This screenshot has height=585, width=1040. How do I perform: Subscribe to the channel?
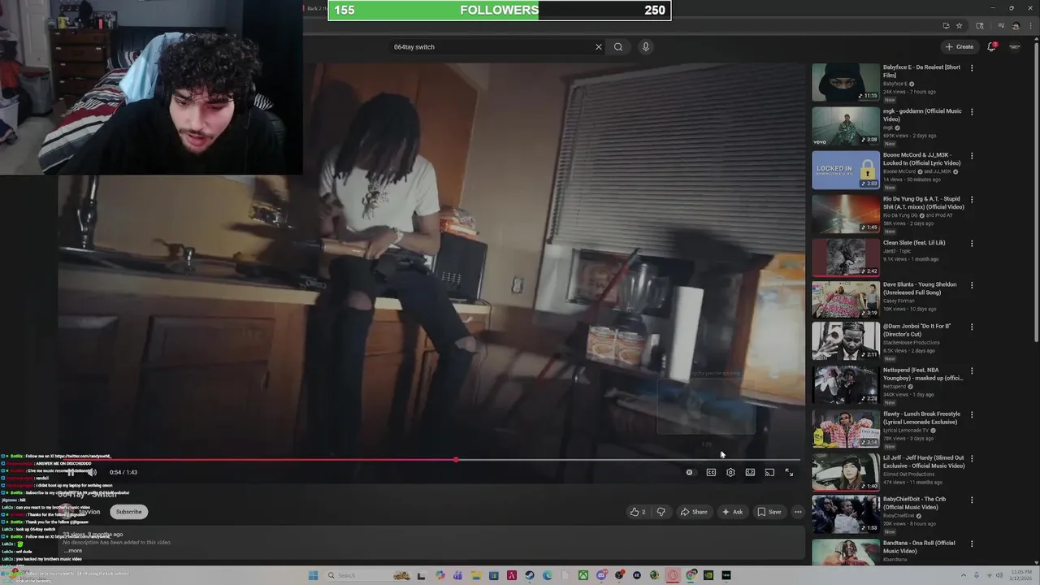tap(128, 512)
